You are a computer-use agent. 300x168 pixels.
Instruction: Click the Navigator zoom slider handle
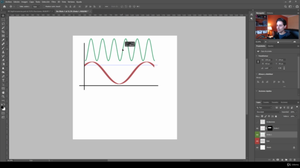(278, 42)
